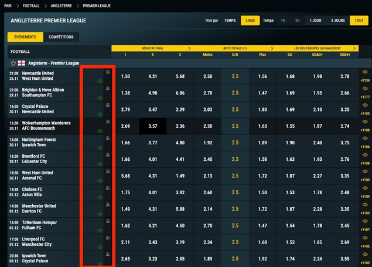Click green tag icon on Chelsea vs Aston Villa row
Viewport: 372px width, 267px height.
coord(100,198)
